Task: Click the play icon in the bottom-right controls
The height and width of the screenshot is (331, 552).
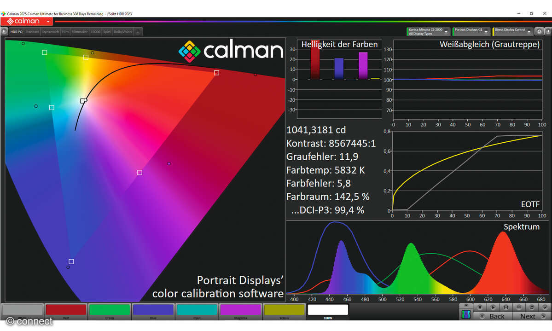Action: (x=493, y=307)
